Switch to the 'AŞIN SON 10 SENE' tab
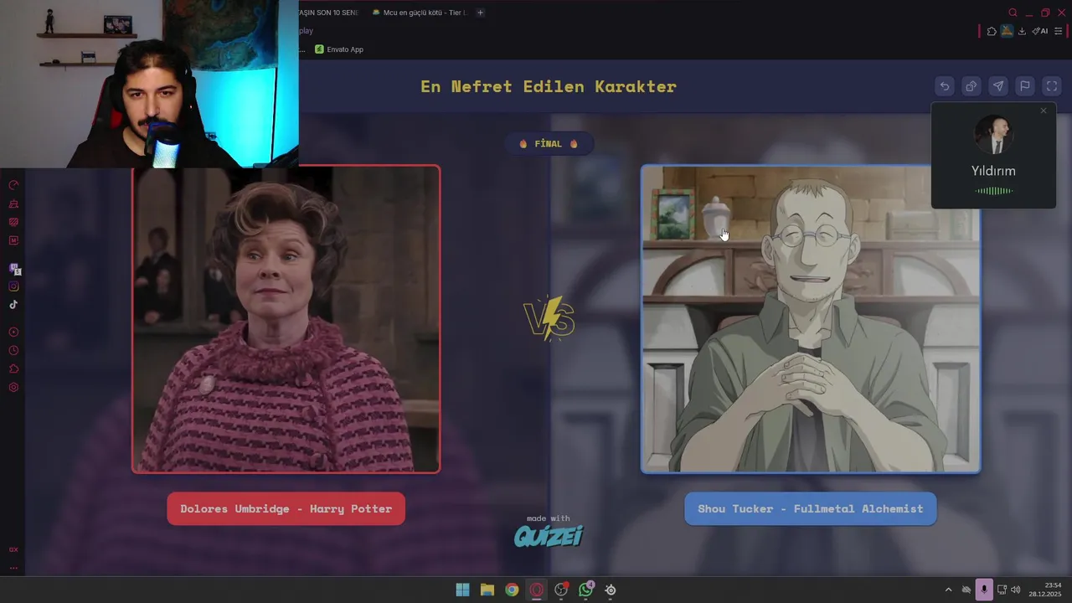Viewport: 1072px width, 603px height. point(330,13)
